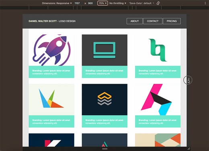Click the Branding caption under the stacked layers logo
Image resolution: width=209 pixels, height=151 pixels.
[104, 121]
